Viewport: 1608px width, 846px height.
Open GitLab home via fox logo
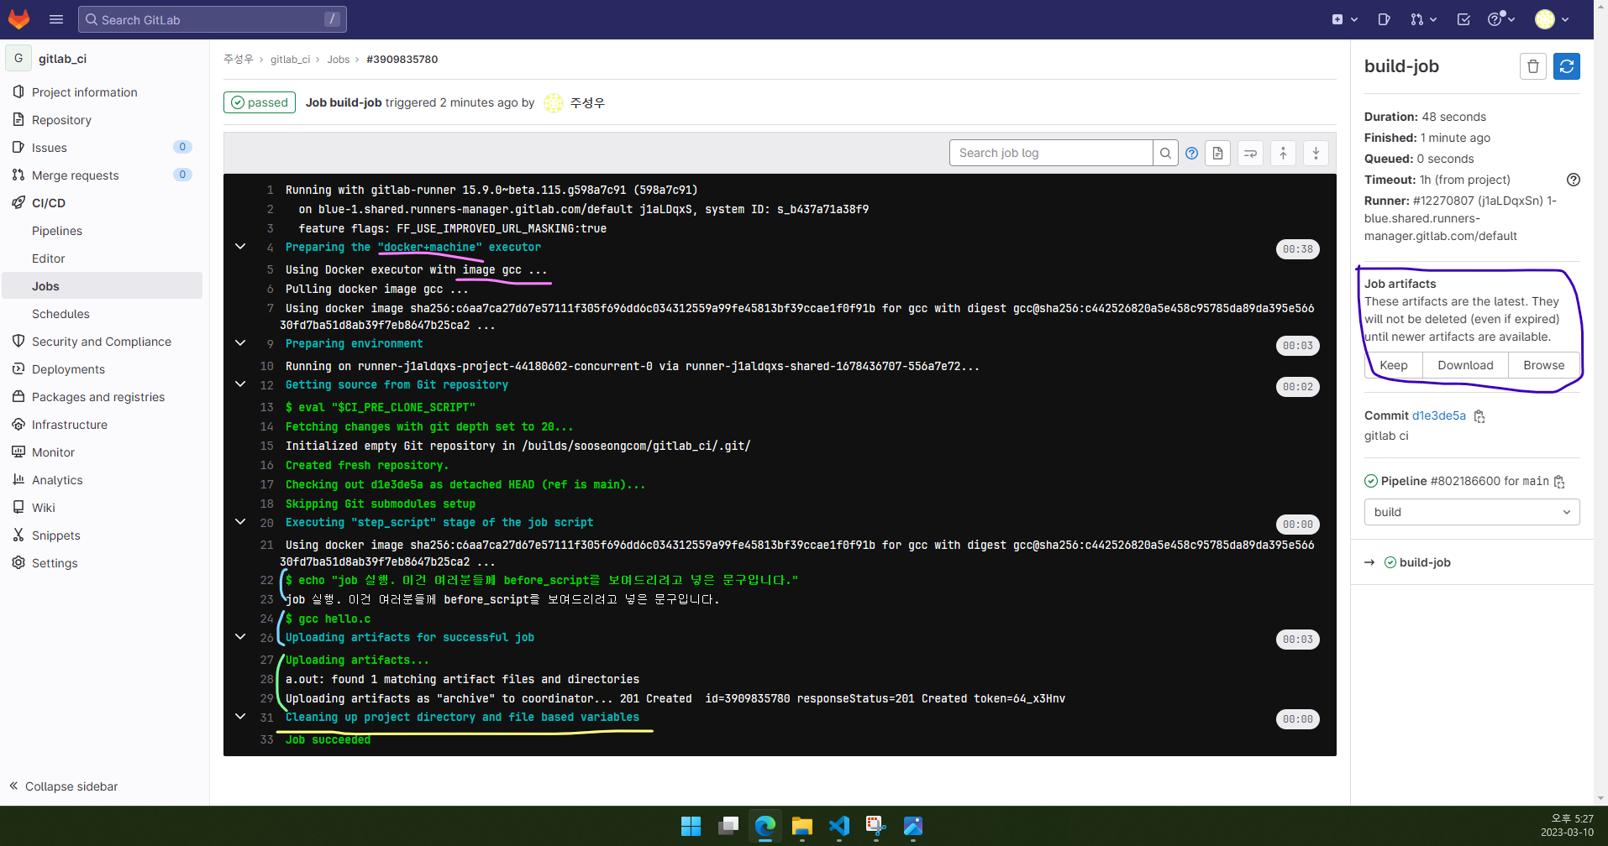(x=18, y=18)
